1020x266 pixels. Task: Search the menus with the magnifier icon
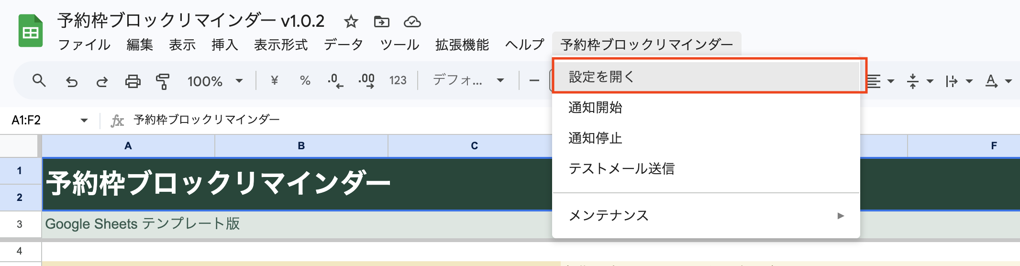click(x=39, y=81)
